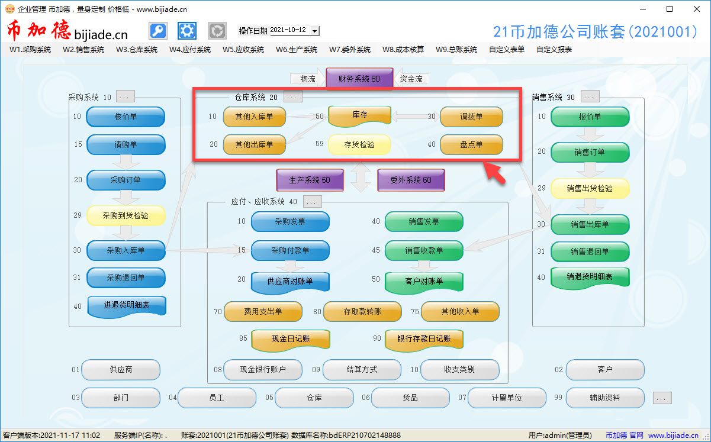Viewport: 711px width, 442px height.
Task: Click the gray refresh icon in the toolbar
Action: (x=217, y=31)
